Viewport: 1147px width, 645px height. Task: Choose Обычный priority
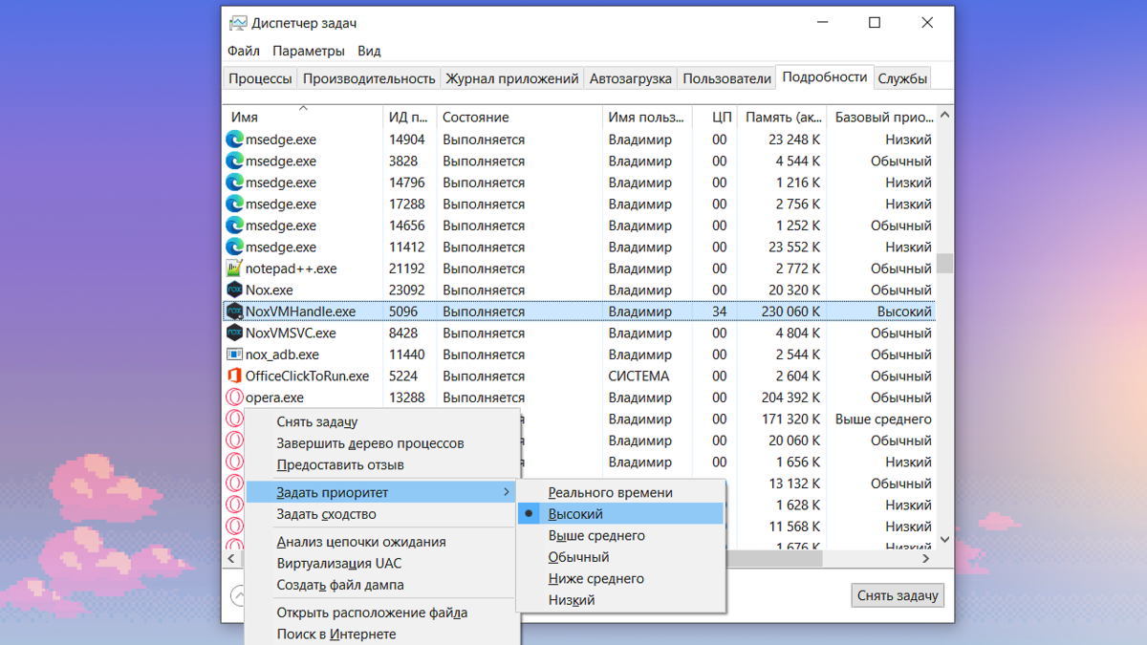[x=620, y=557]
